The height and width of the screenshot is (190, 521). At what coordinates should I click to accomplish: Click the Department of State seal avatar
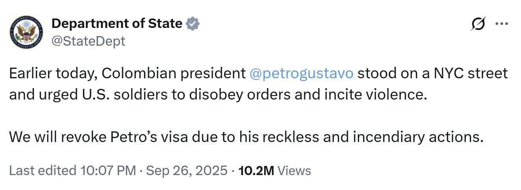[x=26, y=32]
